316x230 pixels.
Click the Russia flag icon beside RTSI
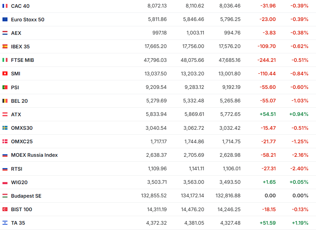click(x=5, y=169)
